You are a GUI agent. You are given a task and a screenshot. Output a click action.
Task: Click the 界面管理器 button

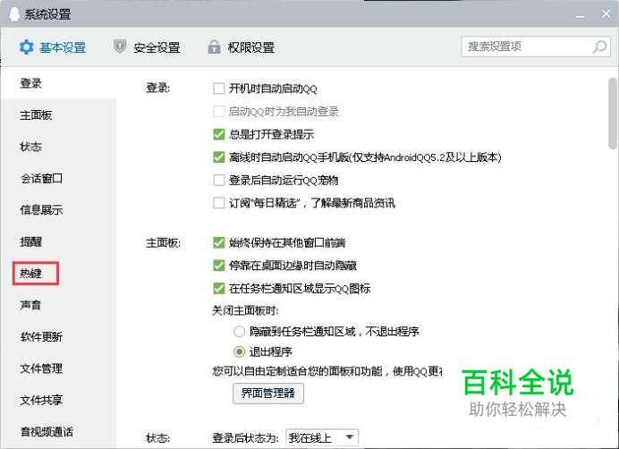point(268,394)
